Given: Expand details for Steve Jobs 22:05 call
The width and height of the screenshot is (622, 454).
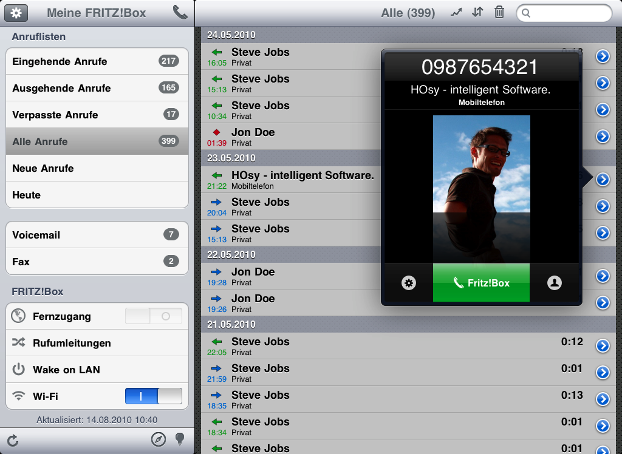Looking at the screenshot, I should coord(602,346).
